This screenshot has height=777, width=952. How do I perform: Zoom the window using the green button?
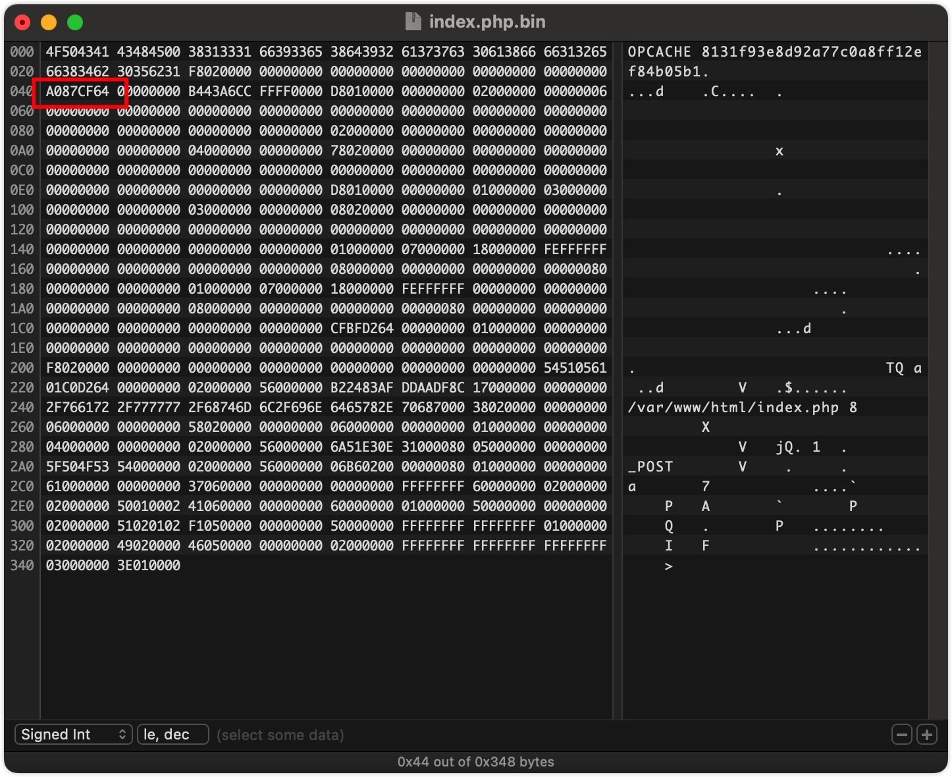[75, 22]
